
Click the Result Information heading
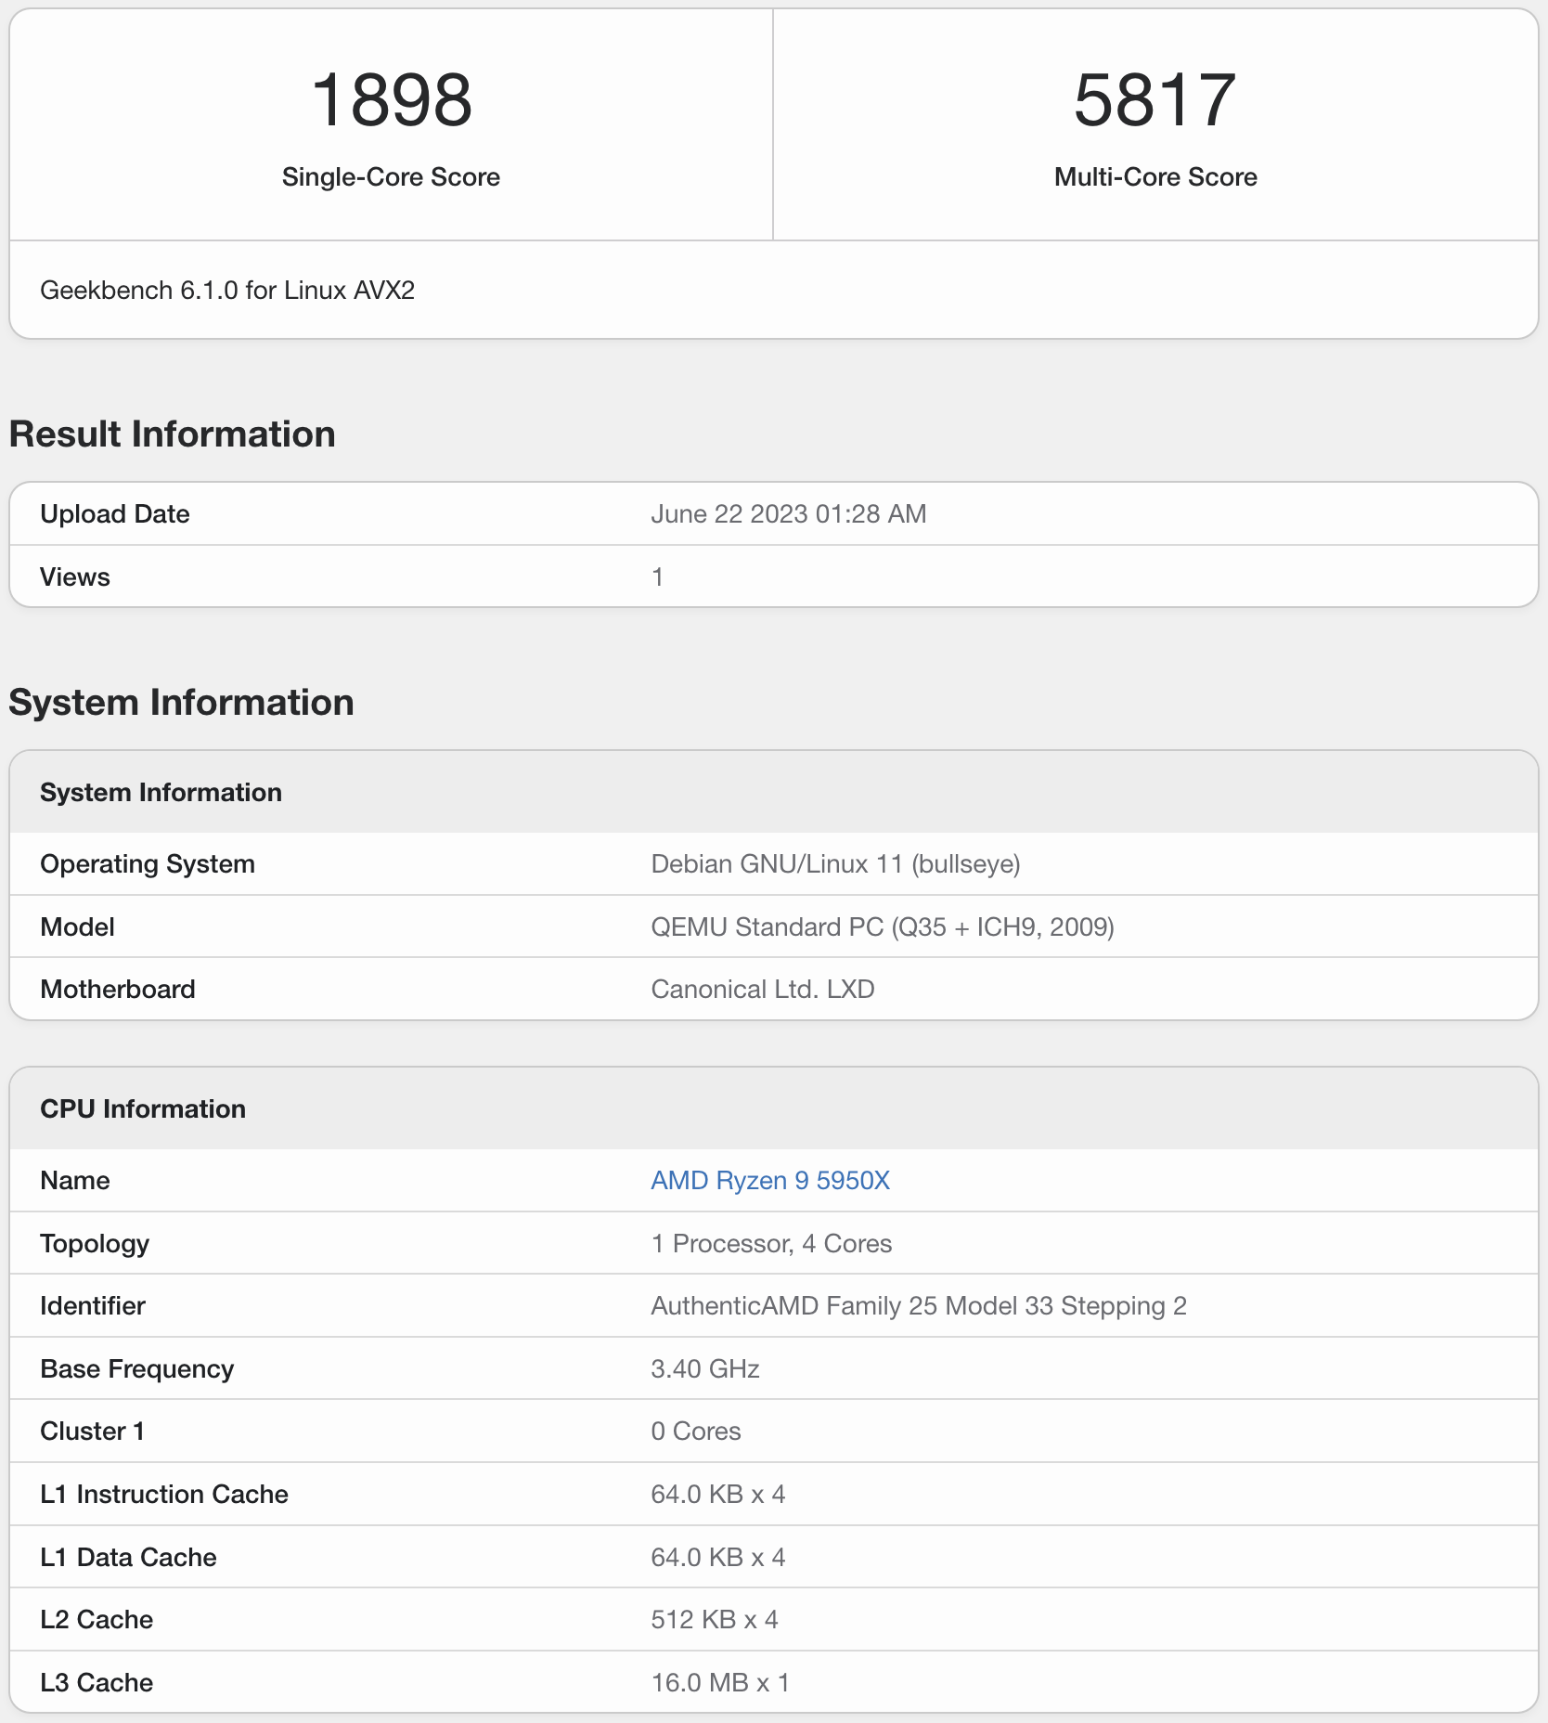tap(173, 434)
